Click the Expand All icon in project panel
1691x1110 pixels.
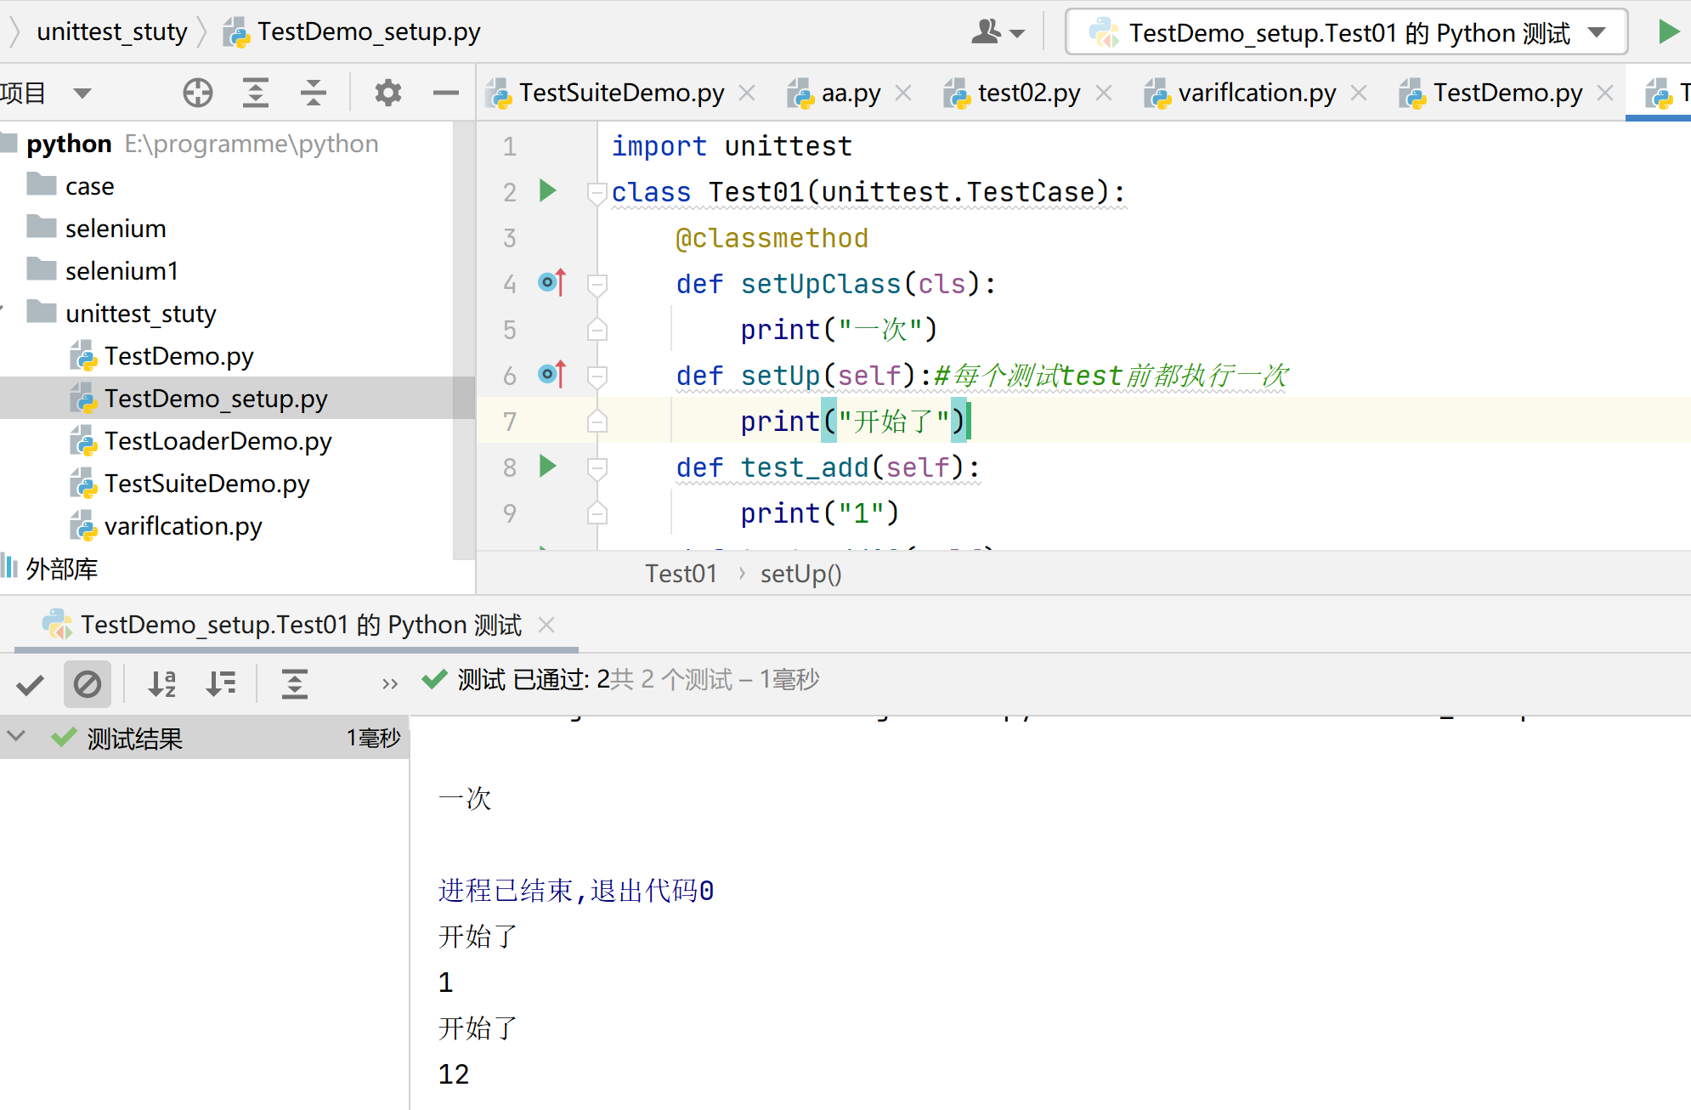255,93
